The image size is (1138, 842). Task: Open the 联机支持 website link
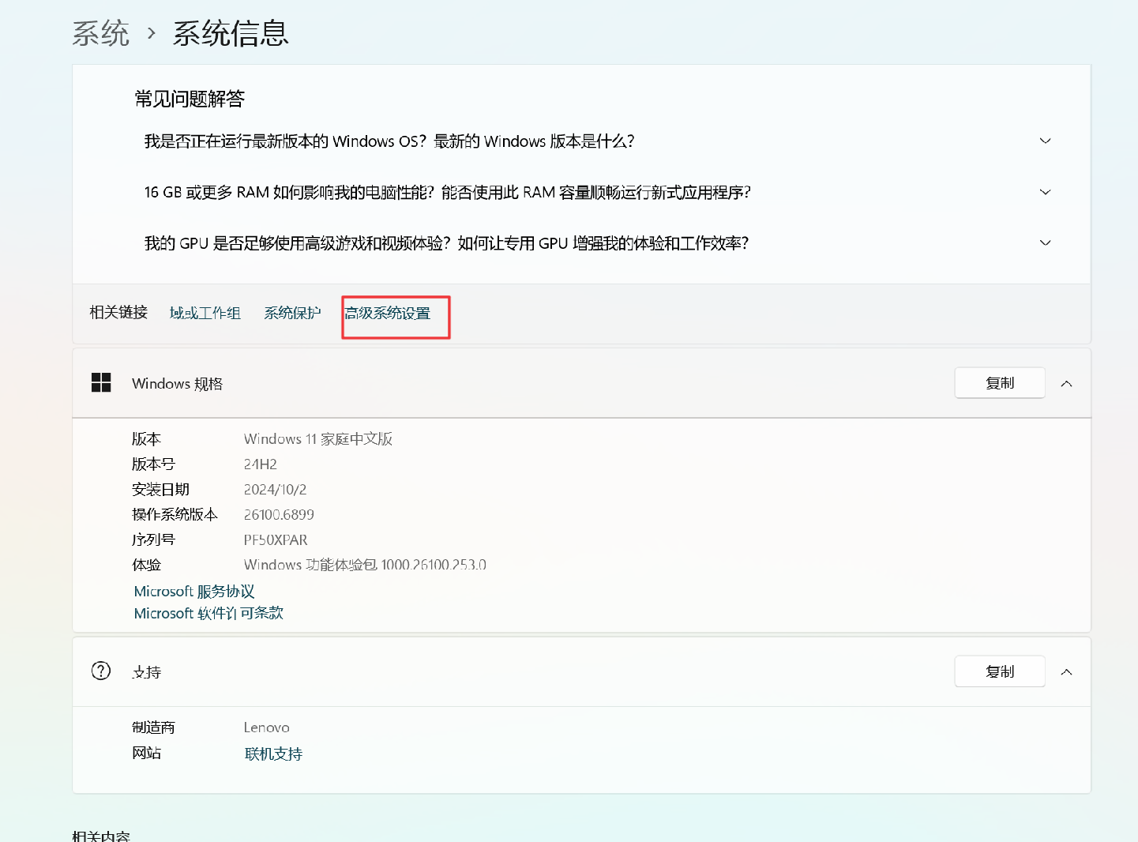coord(273,754)
